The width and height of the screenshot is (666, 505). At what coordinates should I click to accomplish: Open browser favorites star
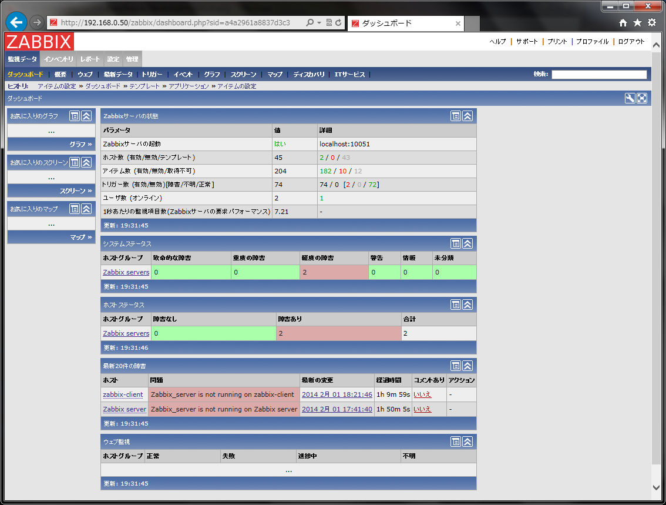tap(638, 22)
